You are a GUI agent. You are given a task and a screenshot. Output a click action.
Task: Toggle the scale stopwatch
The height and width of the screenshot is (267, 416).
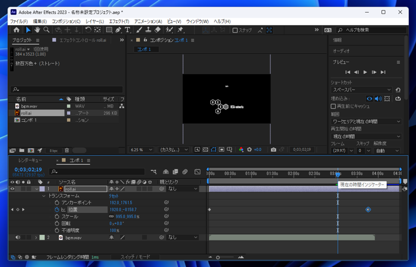57,216
